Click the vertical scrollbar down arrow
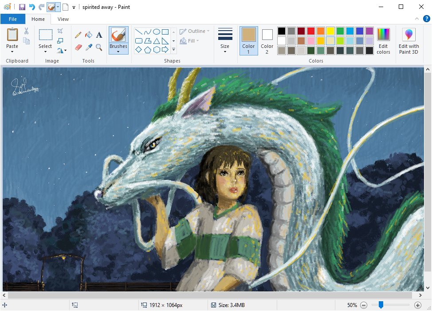The image size is (432, 311). pyautogui.click(x=428, y=288)
